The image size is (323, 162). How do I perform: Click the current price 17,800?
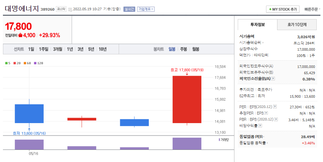pos(18,26)
